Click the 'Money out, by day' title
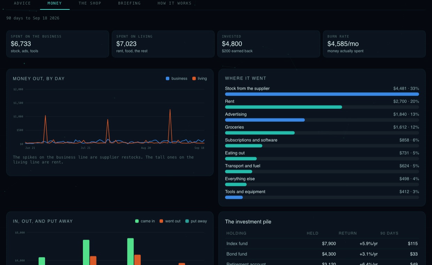Image resolution: width=432 pixels, height=265 pixels. [x=39, y=78]
